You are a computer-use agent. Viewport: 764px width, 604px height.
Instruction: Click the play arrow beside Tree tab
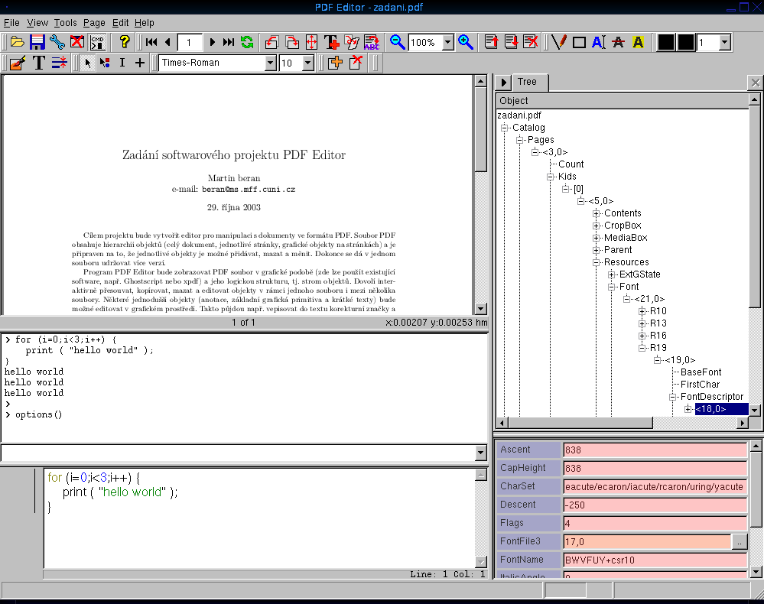(x=503, y=83)
